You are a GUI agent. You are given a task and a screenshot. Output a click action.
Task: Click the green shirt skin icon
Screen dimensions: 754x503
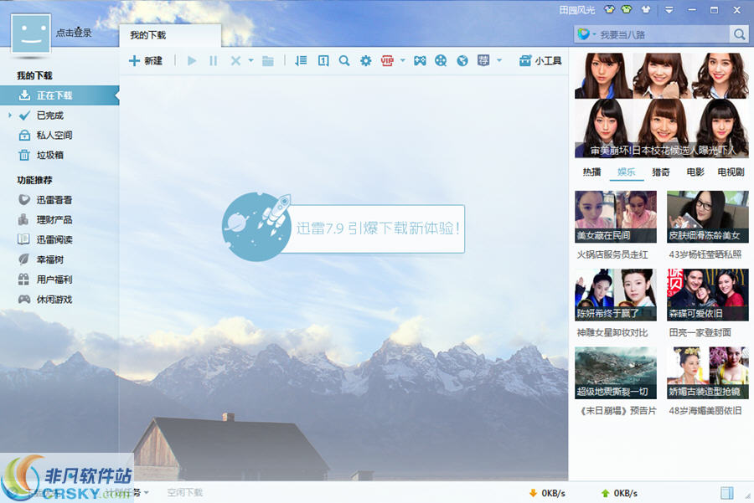pos(627,9)
